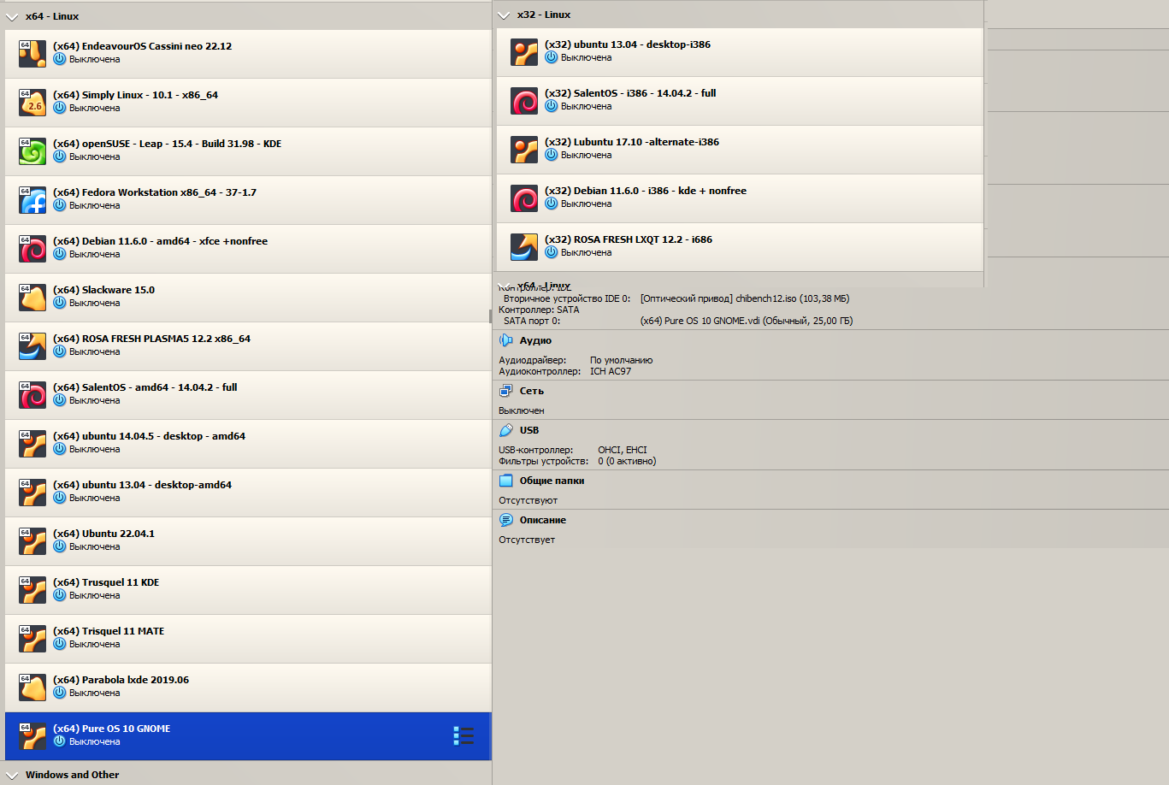Click Отсутствуют under Общие папки
Screen dimensions: 1169x785
coord(528,500)
